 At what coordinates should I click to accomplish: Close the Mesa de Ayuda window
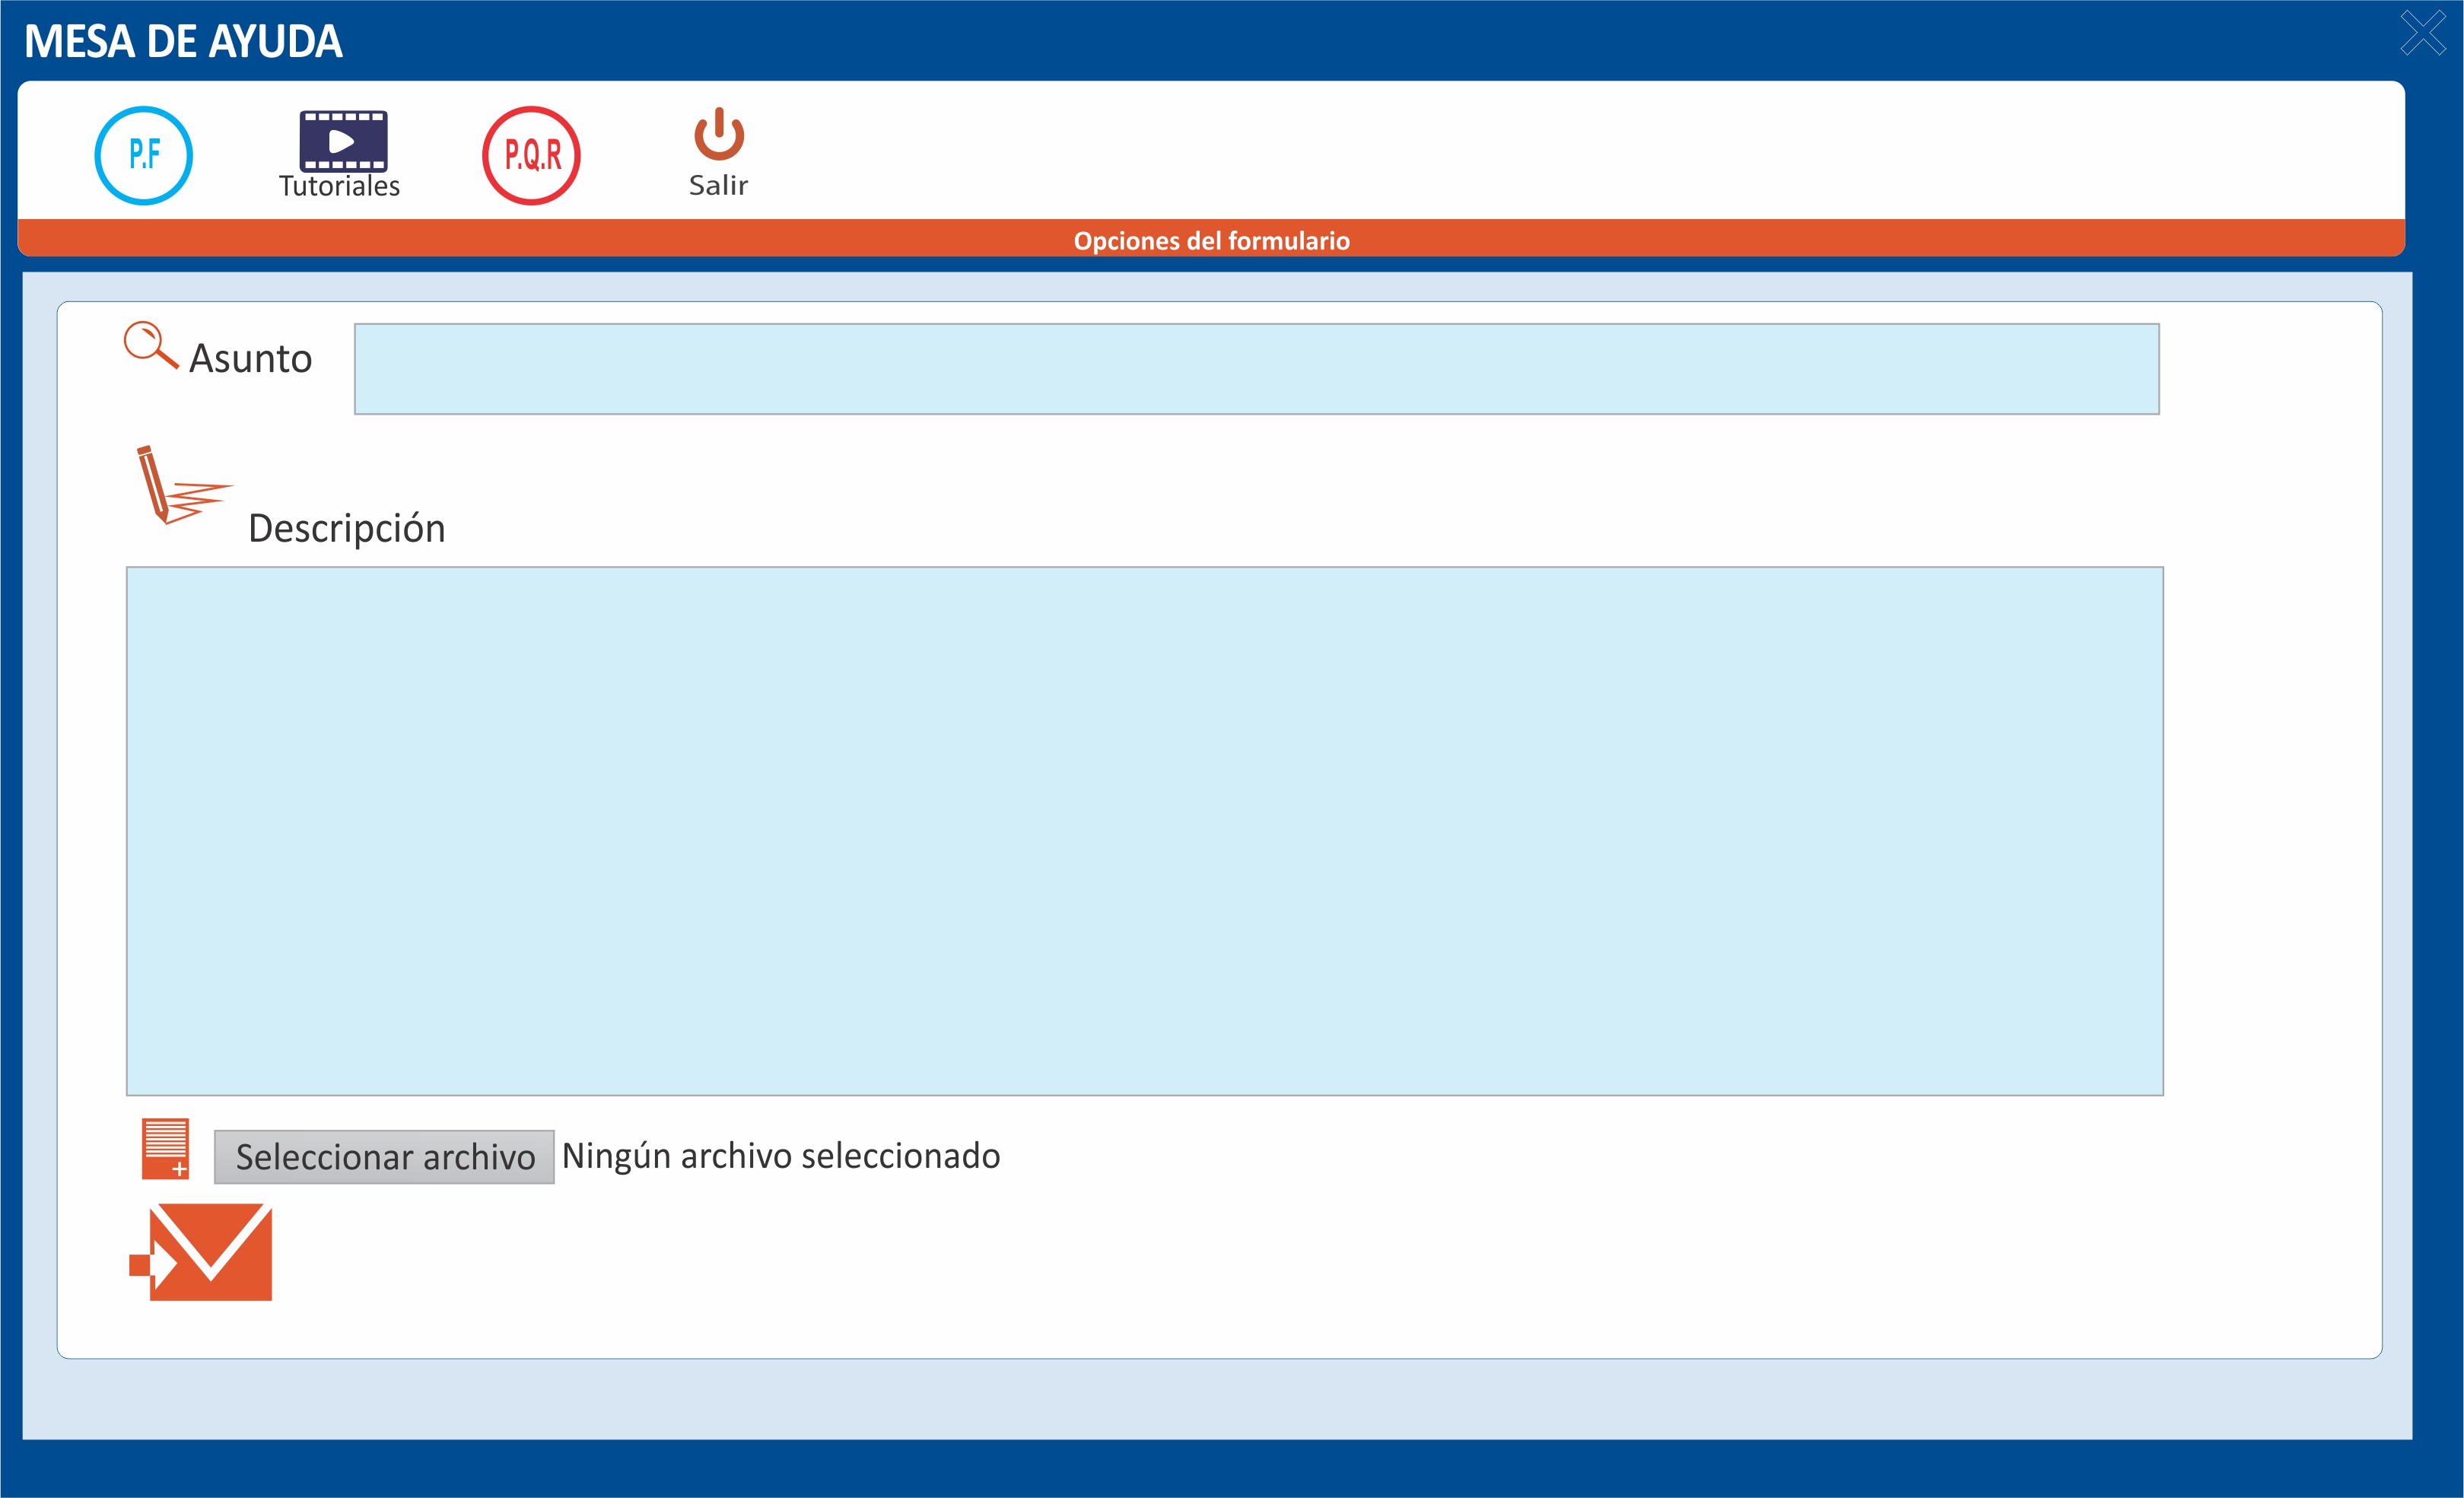[2423, 33]
